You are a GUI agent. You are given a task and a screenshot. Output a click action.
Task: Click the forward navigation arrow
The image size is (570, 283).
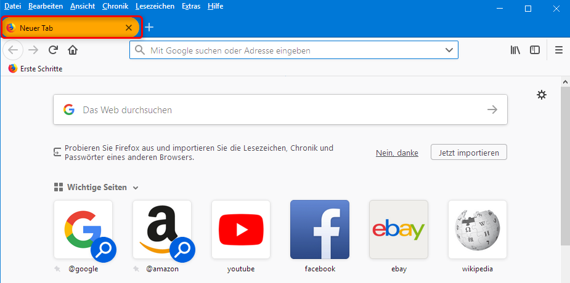click(x=33, y=50)
